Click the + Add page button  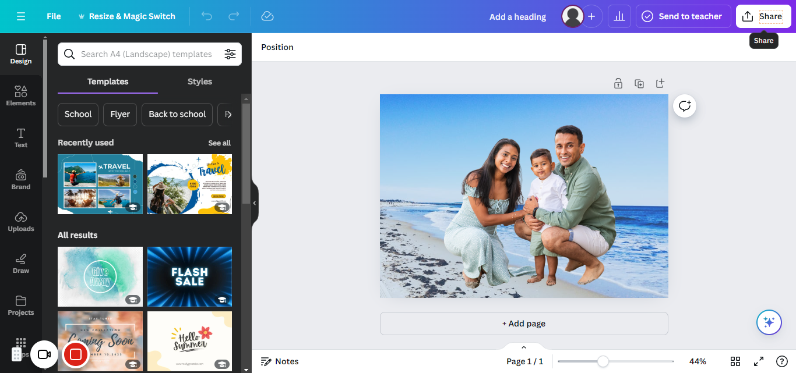click(x=524, y=324)
